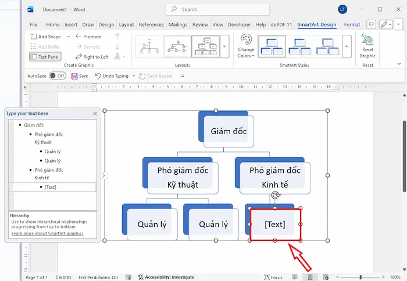Toggle the Text Pane button
The image size is (407, 281).
[46, 57]
